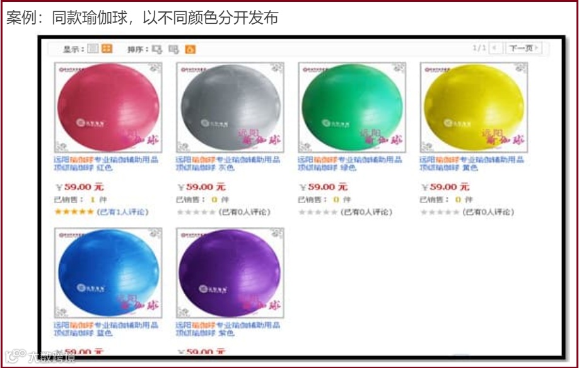This screenshot has width=579, height=368.
Task: Click the five orange star rating
Action: [x=74, y=212]
